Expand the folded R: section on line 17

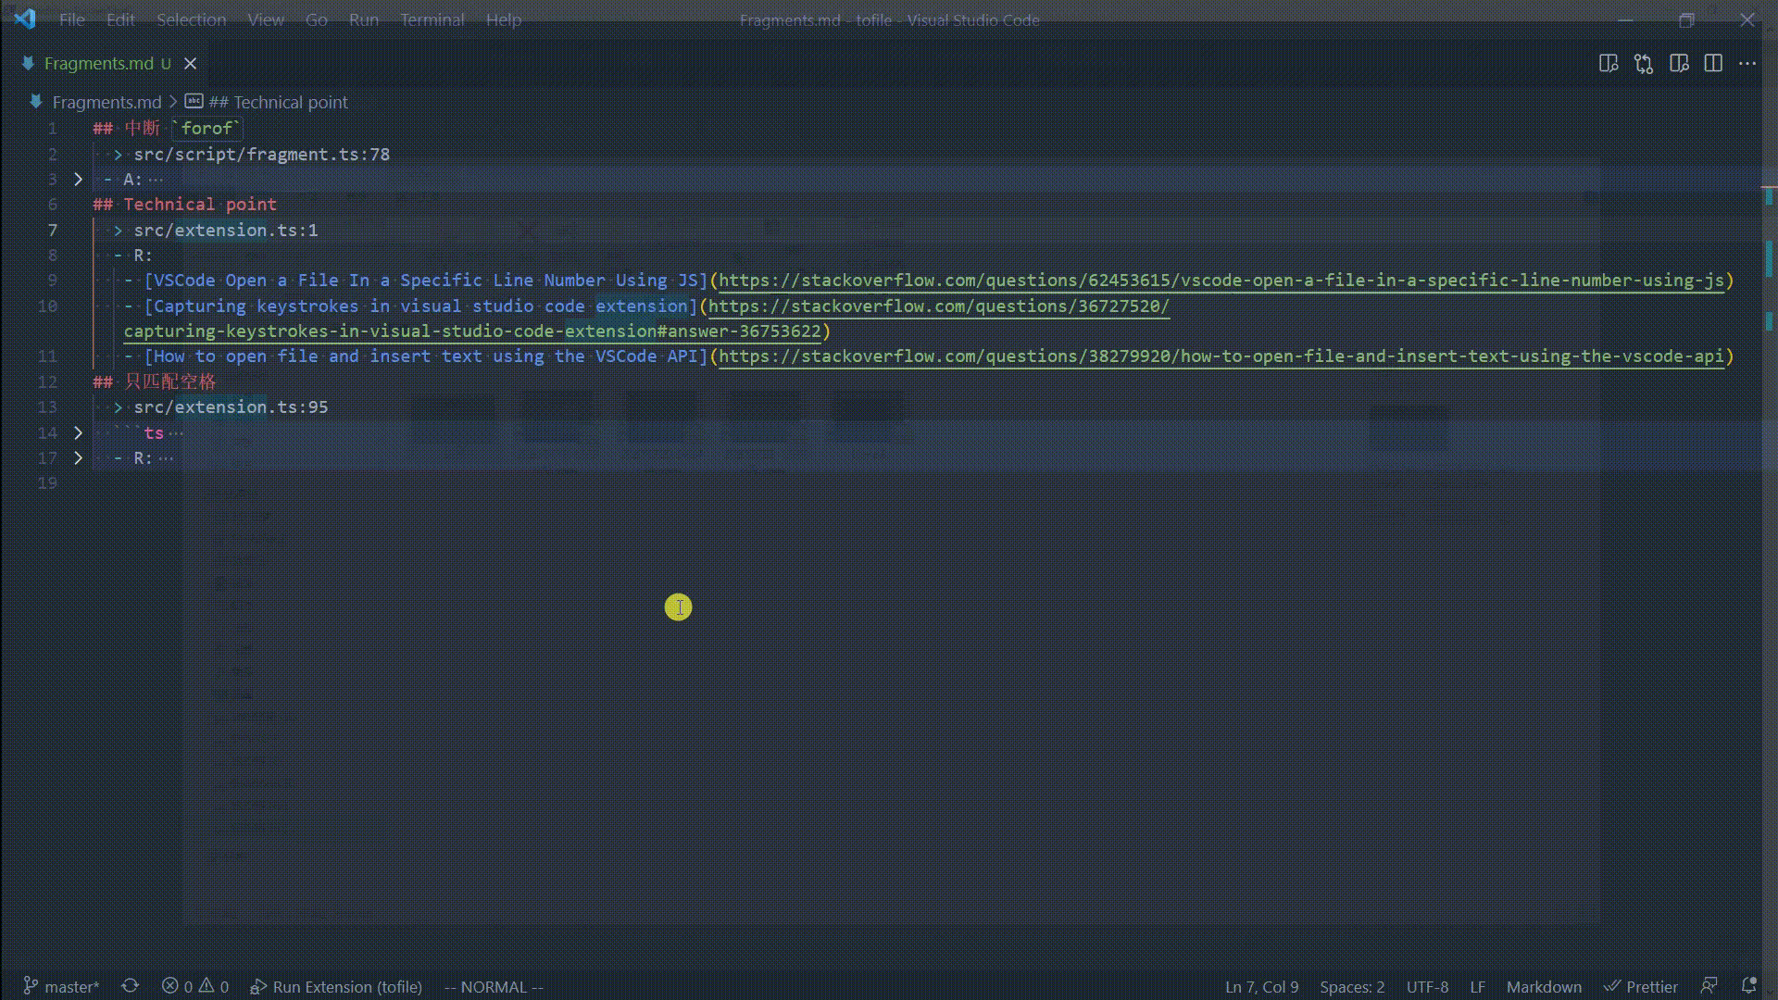coord(79,457)
